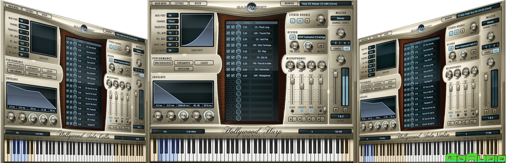
Task: Open the Main Menu on Harp window
Action: tap(161, 3)
